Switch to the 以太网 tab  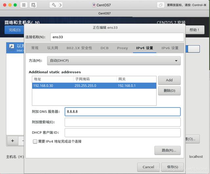[52, 48]
